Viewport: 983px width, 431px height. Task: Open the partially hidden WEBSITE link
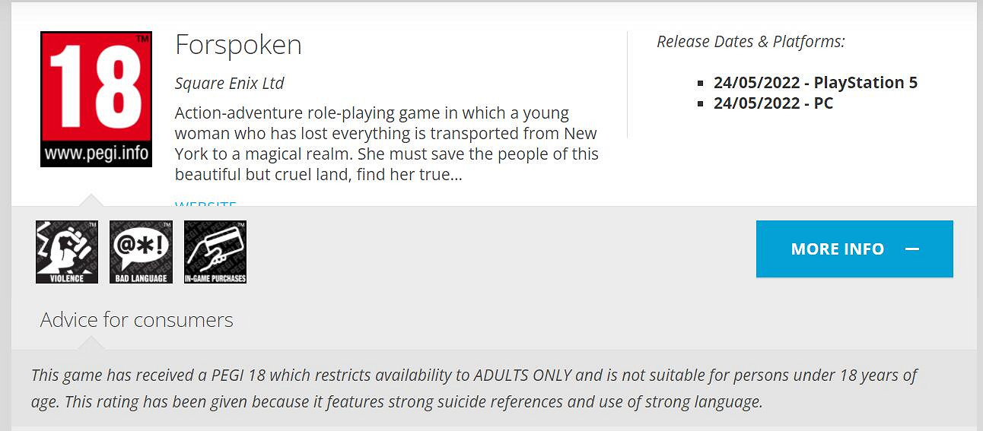[x=205, y=203]
